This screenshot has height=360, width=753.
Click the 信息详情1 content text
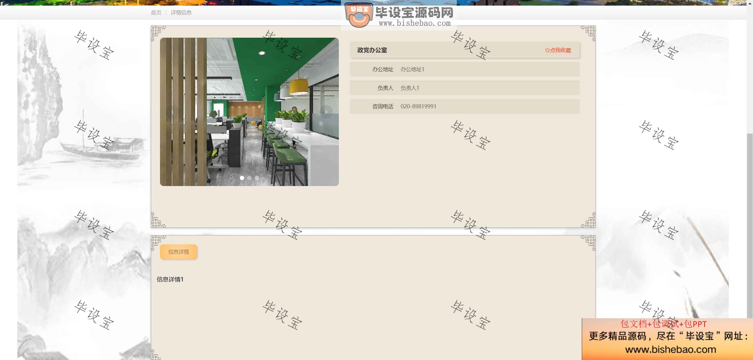click(170, 279)
